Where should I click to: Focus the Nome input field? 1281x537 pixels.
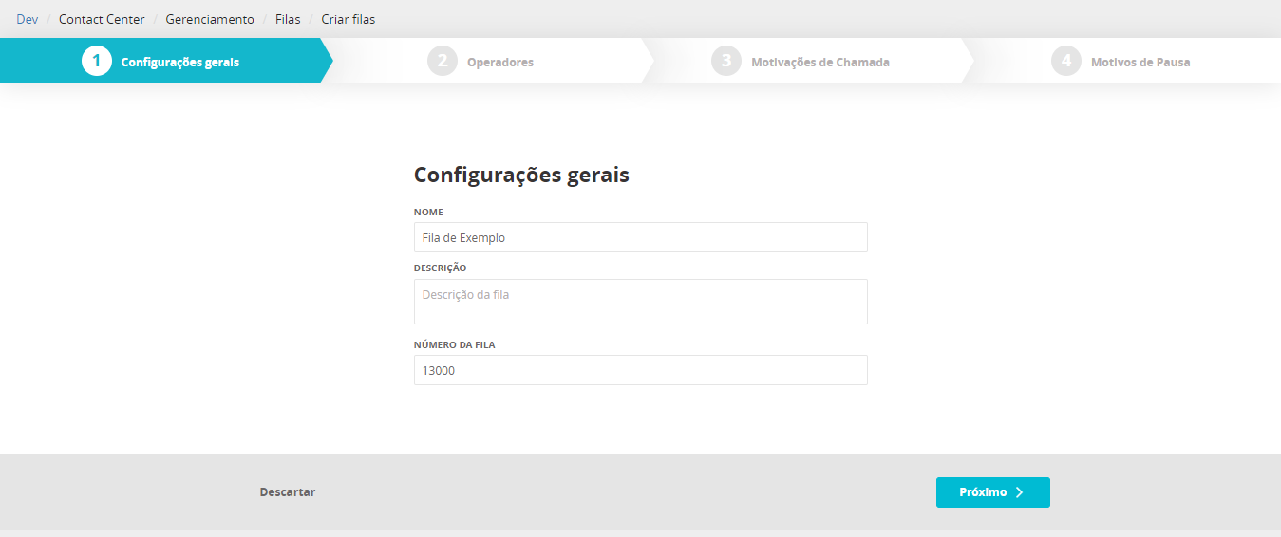click(x=640, y=237)
